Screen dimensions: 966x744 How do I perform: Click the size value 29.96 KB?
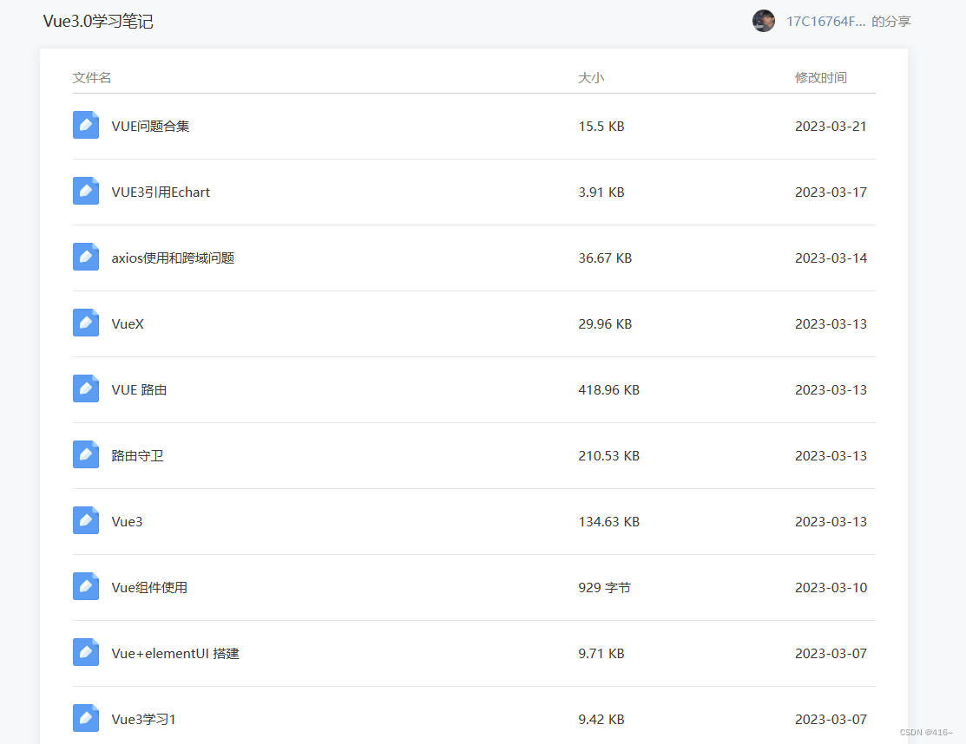tap(605, 323)
